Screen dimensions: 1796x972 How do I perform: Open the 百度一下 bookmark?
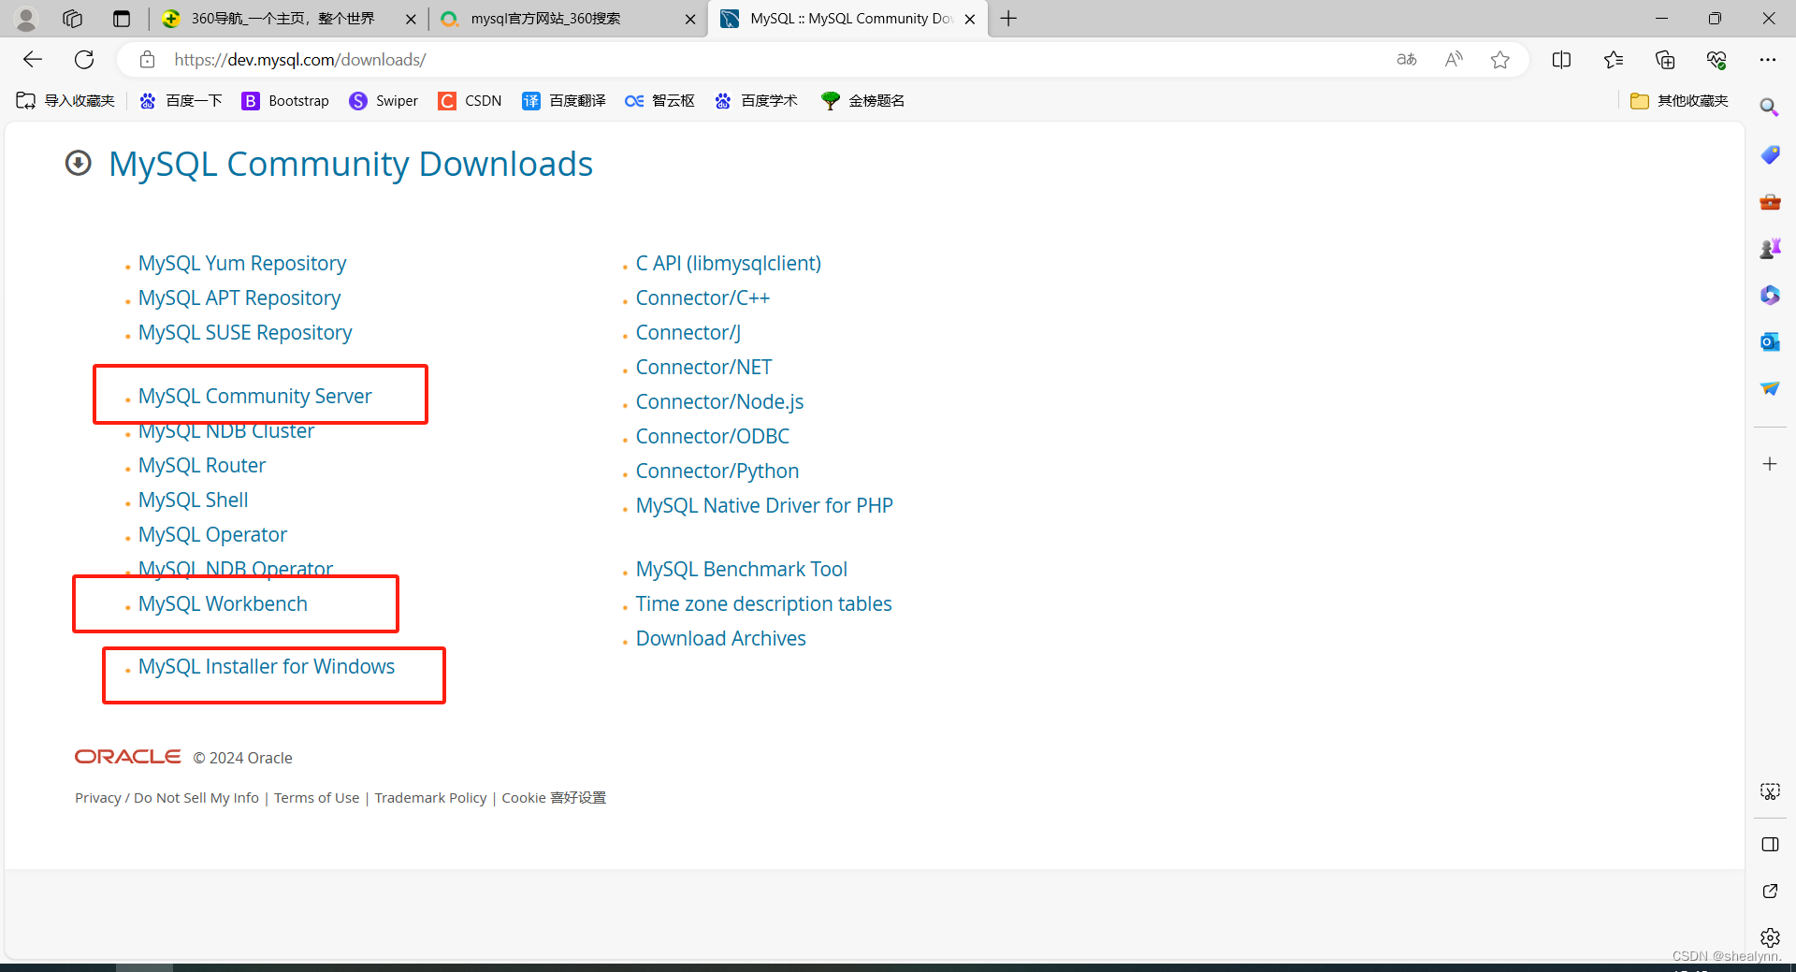point(181,101)
